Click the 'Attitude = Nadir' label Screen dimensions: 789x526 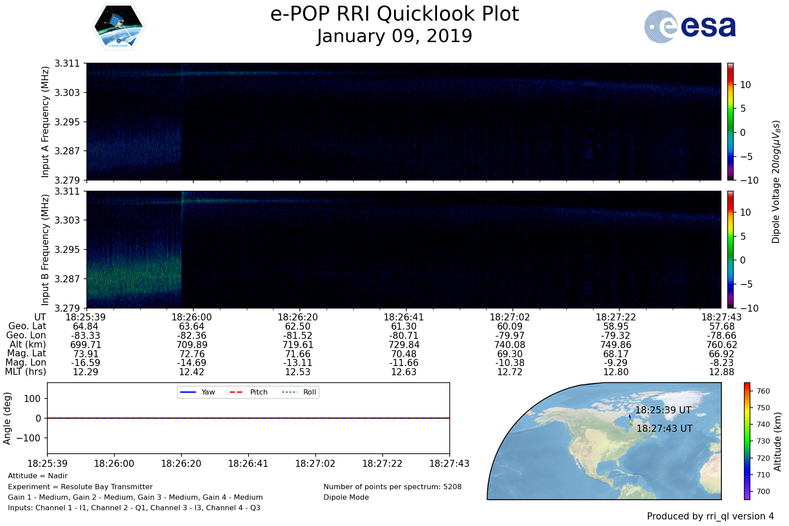point(38,476)
